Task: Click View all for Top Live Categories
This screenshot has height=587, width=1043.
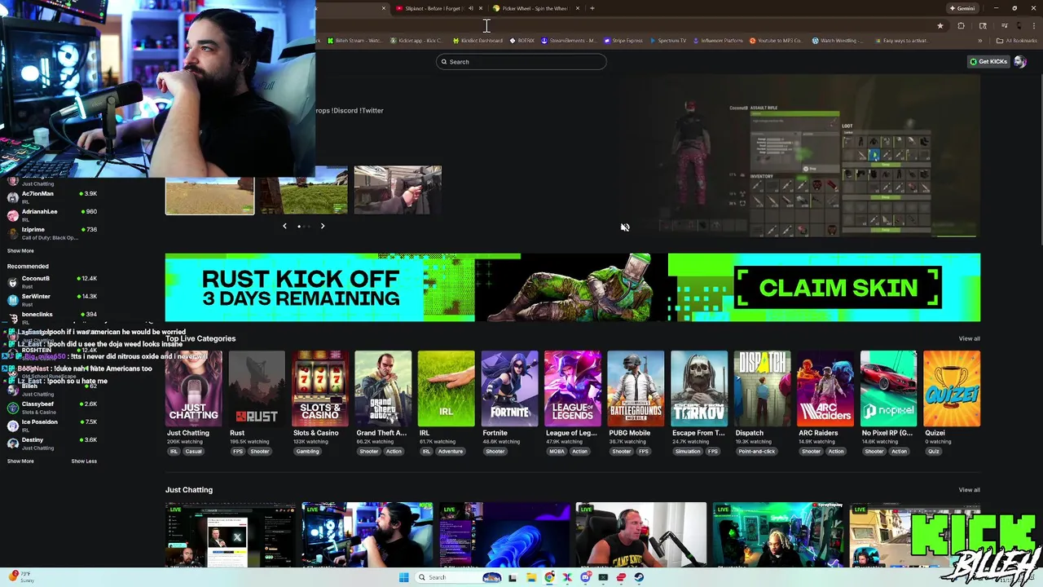Action: pos(969,338)
